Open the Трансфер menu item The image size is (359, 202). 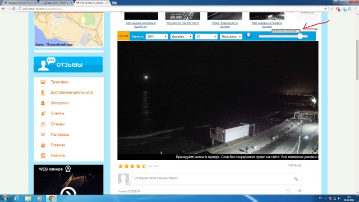coord(59,82)
